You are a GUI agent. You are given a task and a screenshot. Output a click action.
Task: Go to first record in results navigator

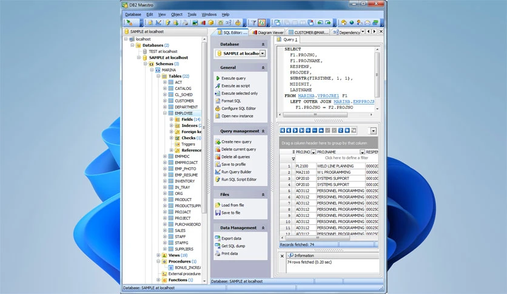(282, 131)
